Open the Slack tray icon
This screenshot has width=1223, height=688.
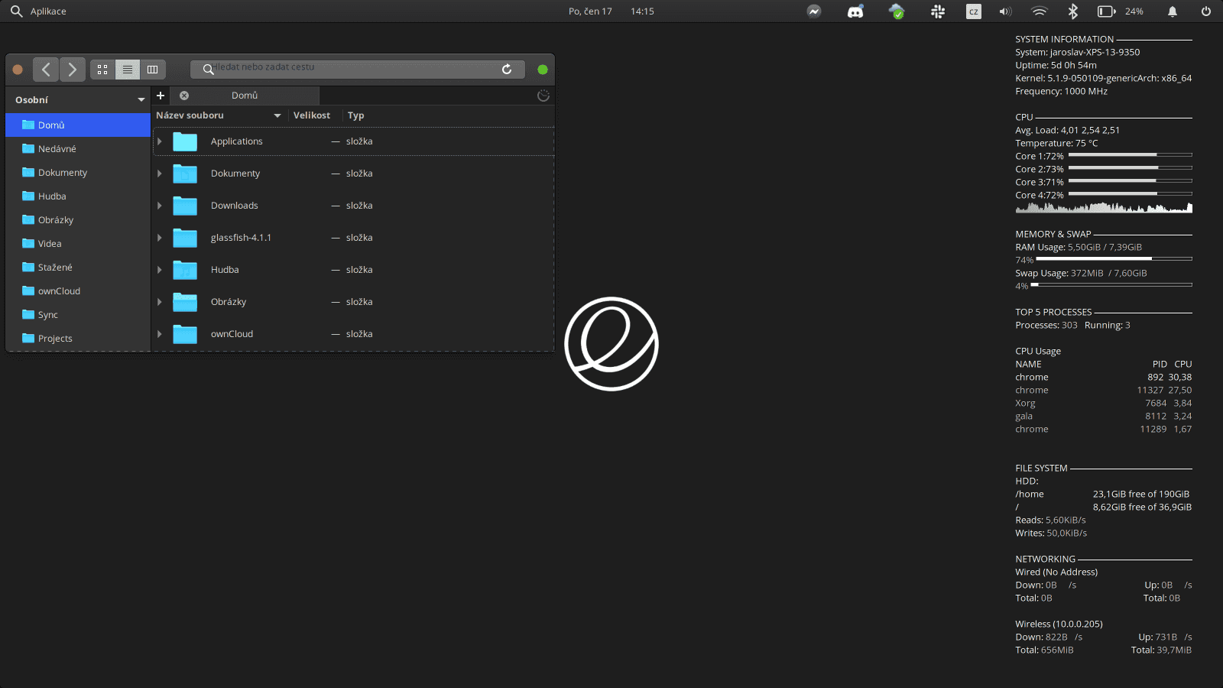click(938, 11)
